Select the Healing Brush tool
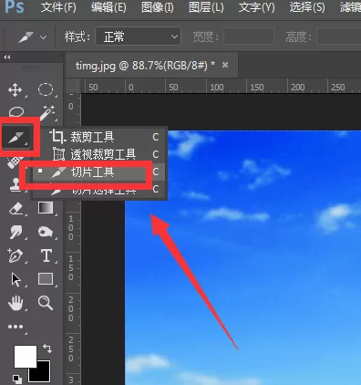Screen dimensions: 361x385 tap(15, 162)
